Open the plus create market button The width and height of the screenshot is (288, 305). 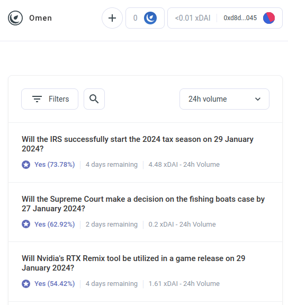coord(112,18)
